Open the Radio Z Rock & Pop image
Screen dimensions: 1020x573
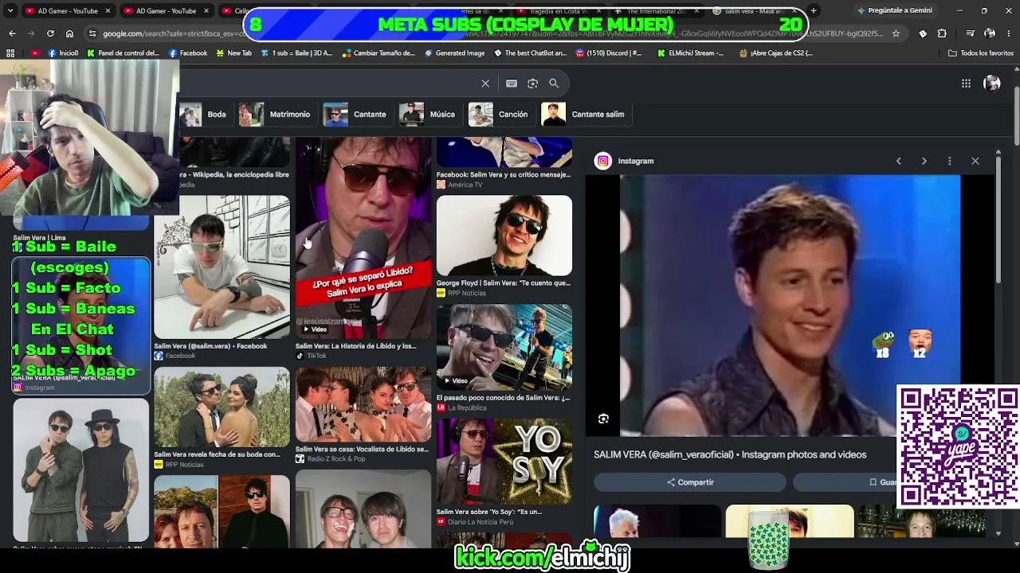[x=363, y=404]
